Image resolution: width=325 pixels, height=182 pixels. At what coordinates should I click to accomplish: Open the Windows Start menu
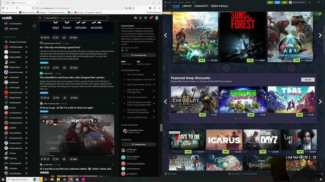(x=3, y=179)
